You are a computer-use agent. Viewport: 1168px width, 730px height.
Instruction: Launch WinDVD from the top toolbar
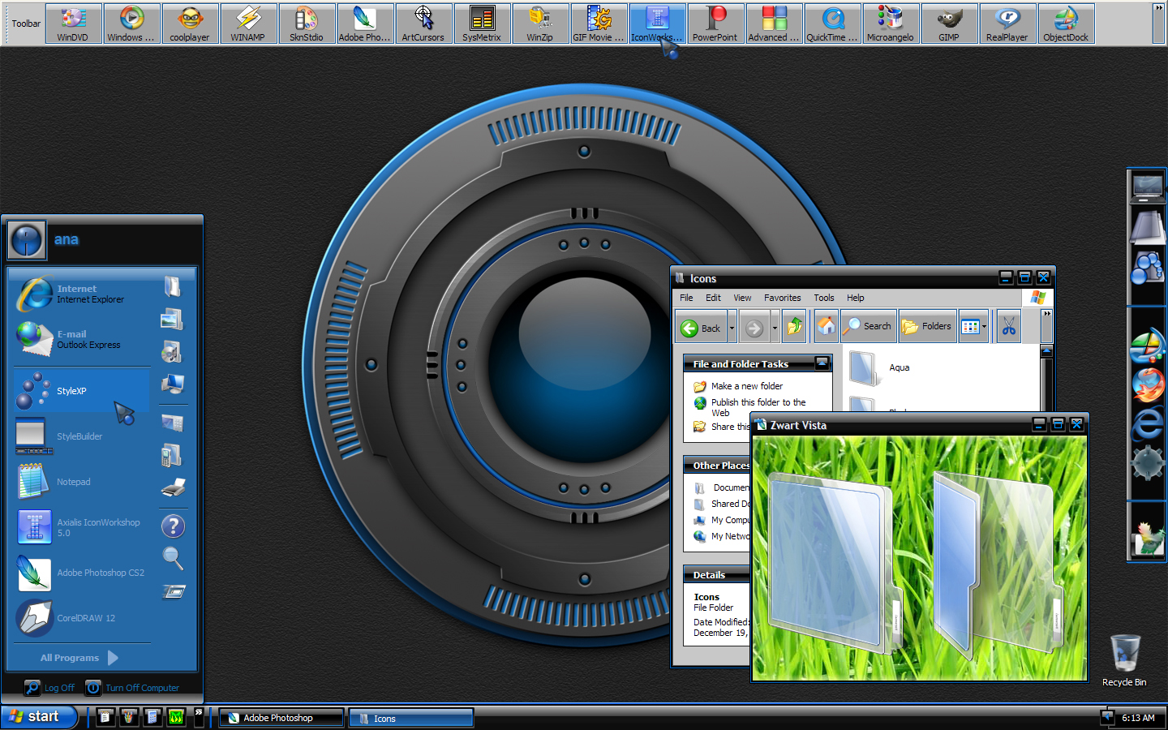pyautogui.click(x=73, y=24)
